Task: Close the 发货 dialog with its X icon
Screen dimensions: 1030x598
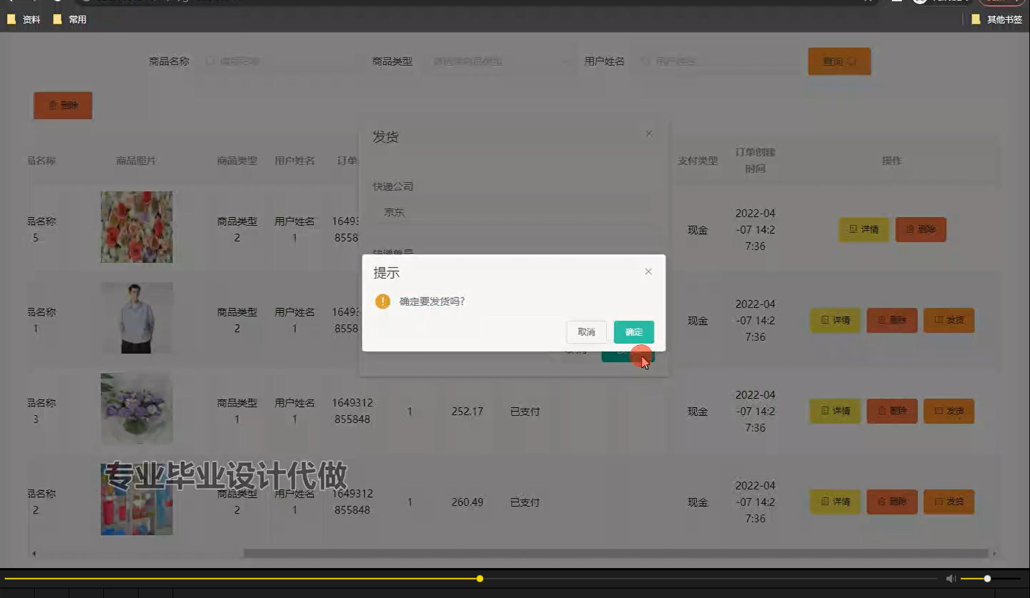Action: (x=648, y=134)
